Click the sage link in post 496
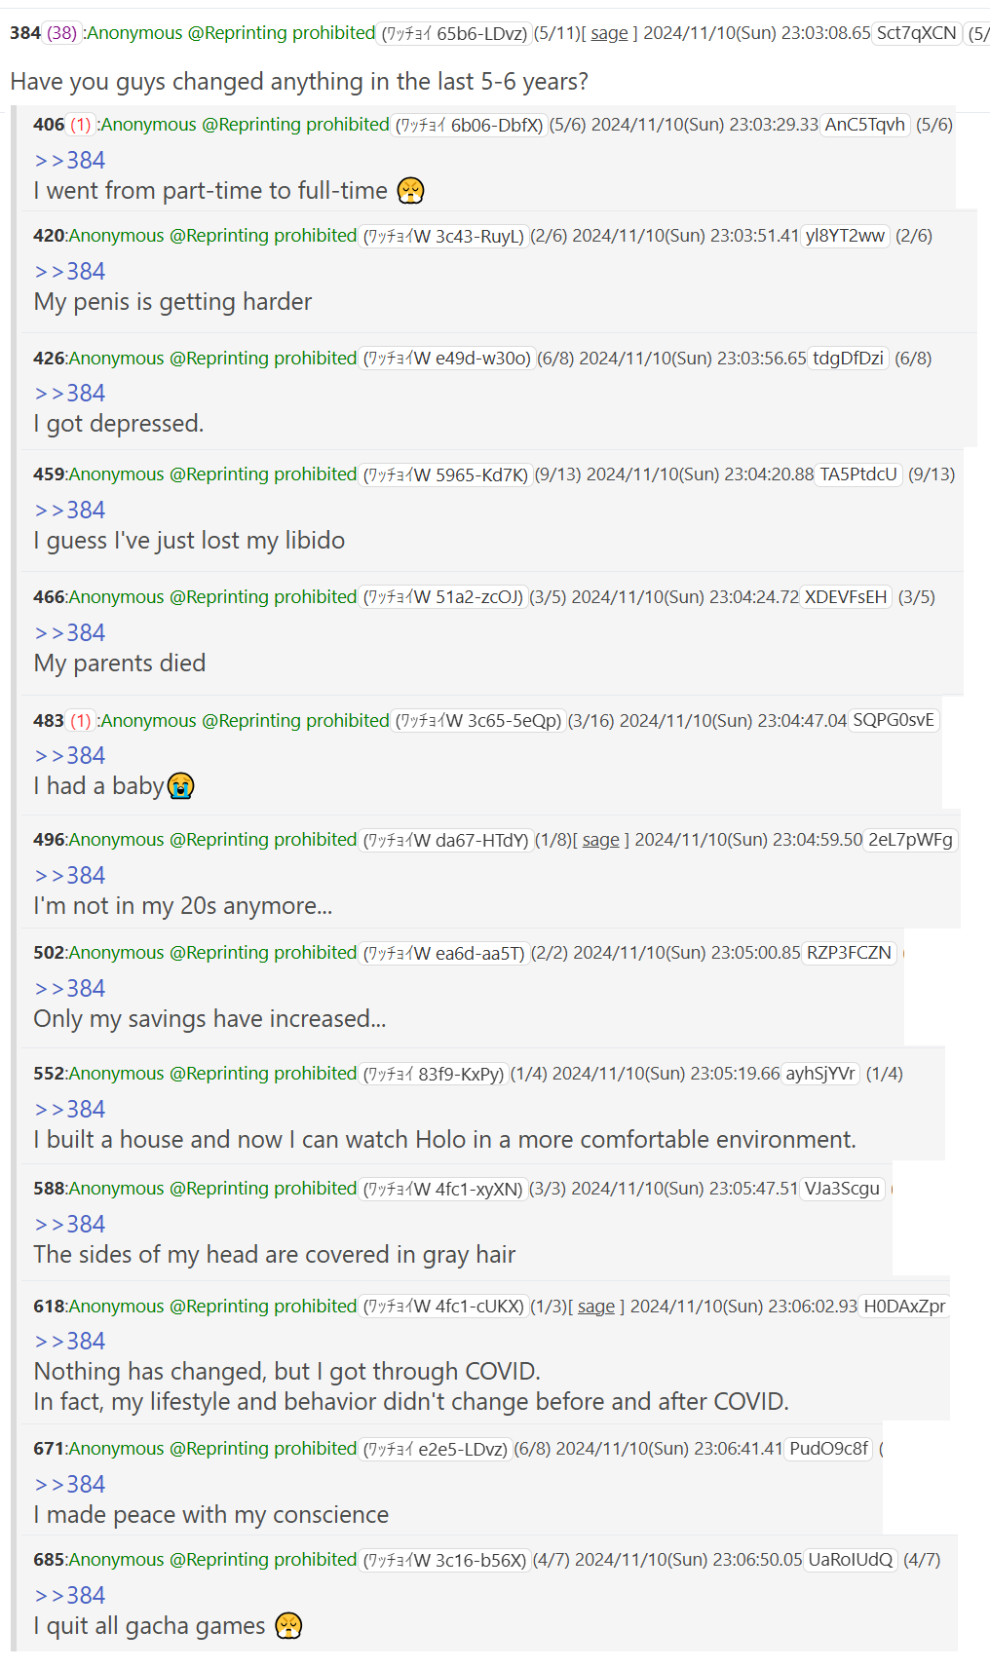 [x=600, y=840]
